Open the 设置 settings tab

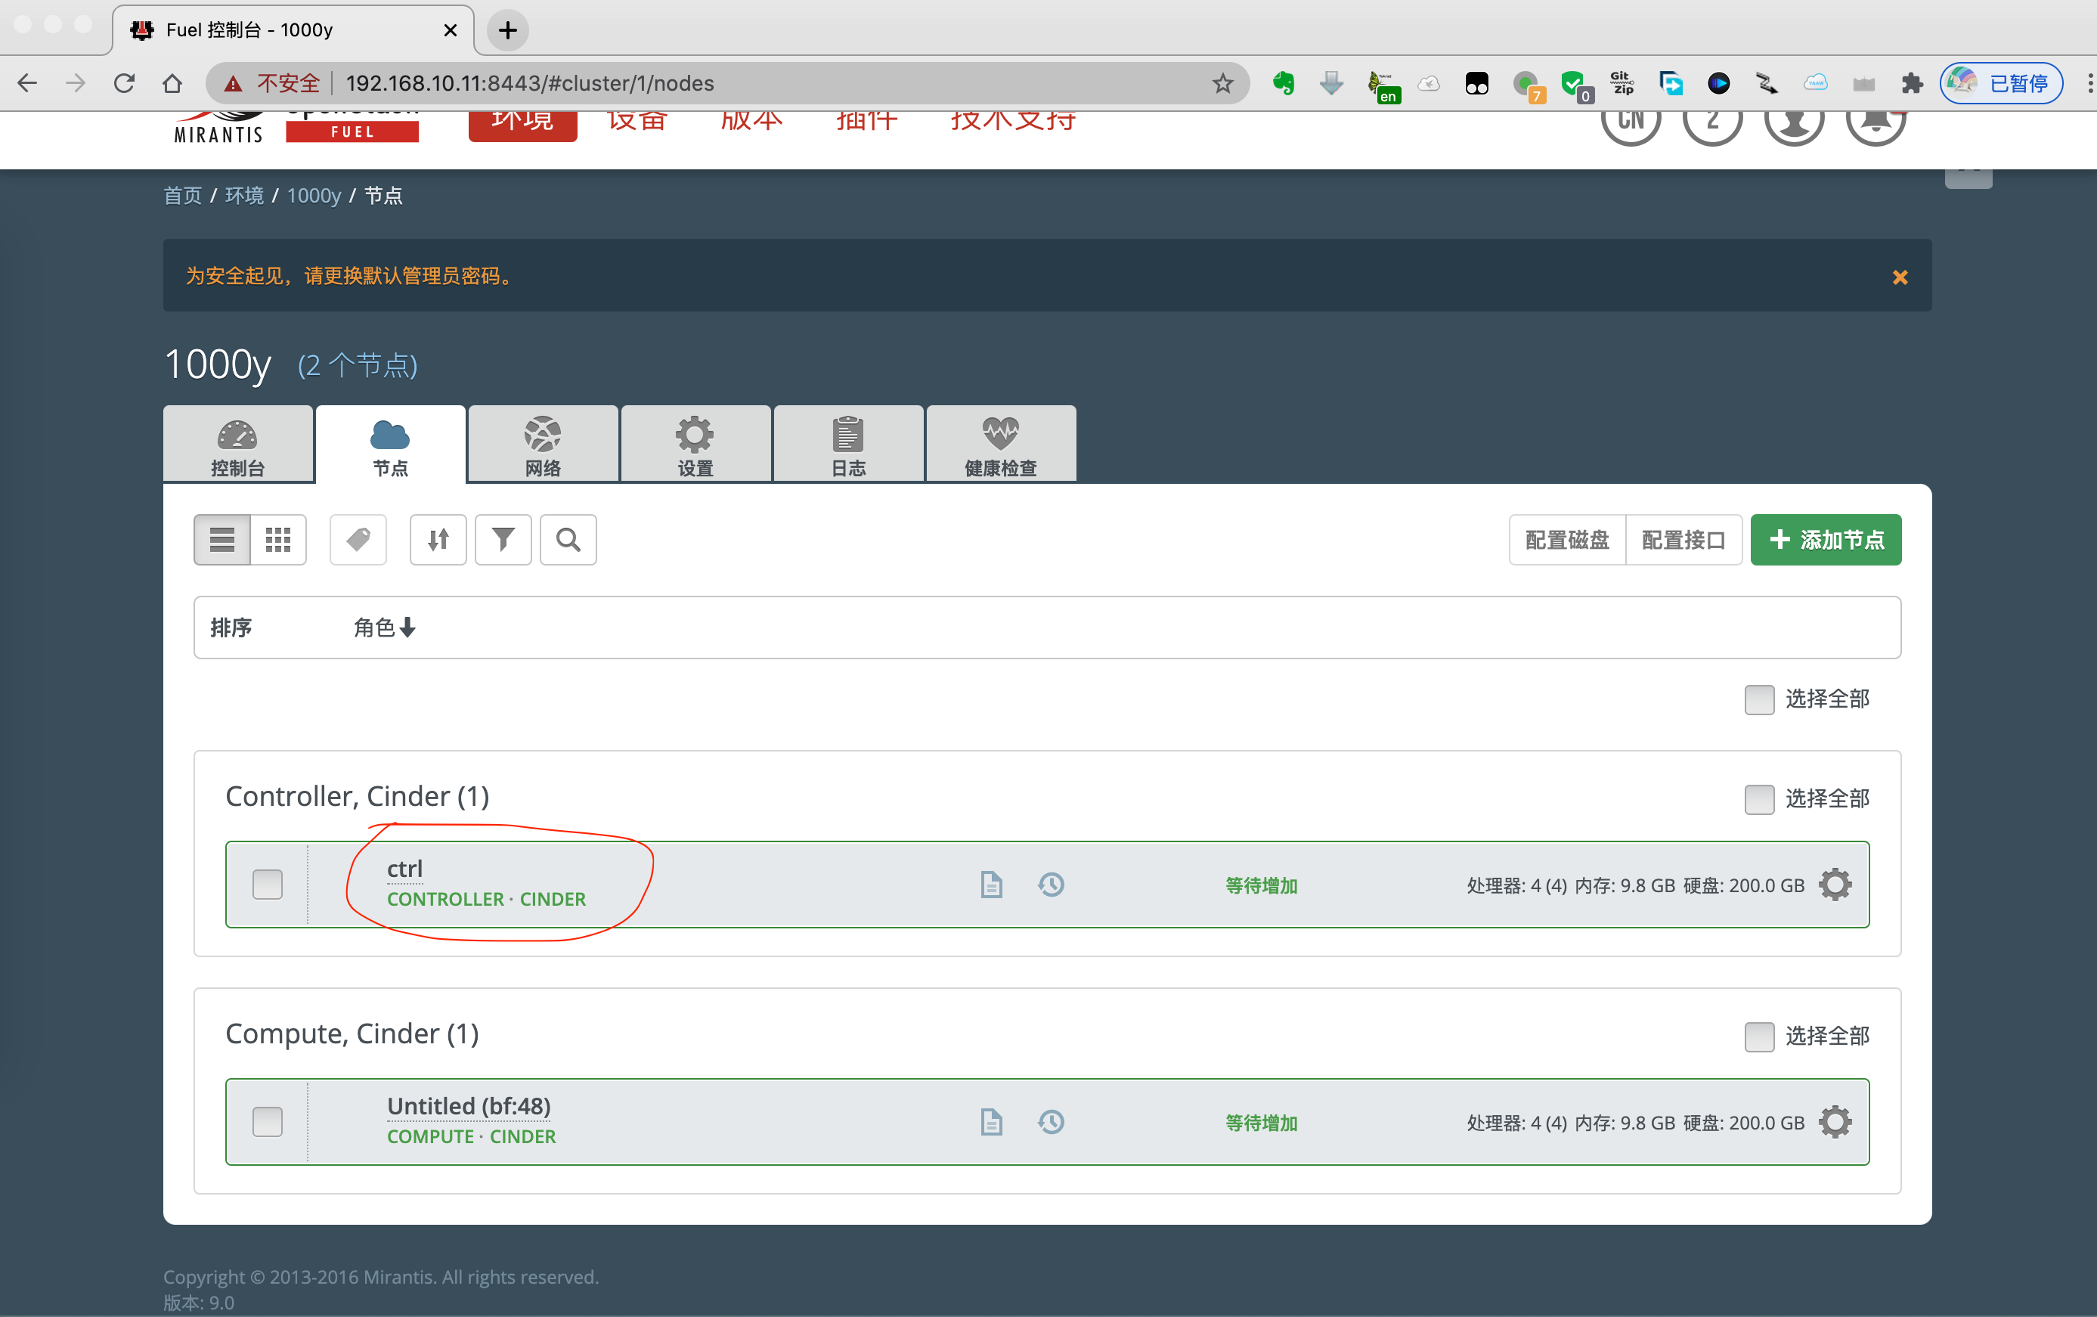click(x=695, y=445)
